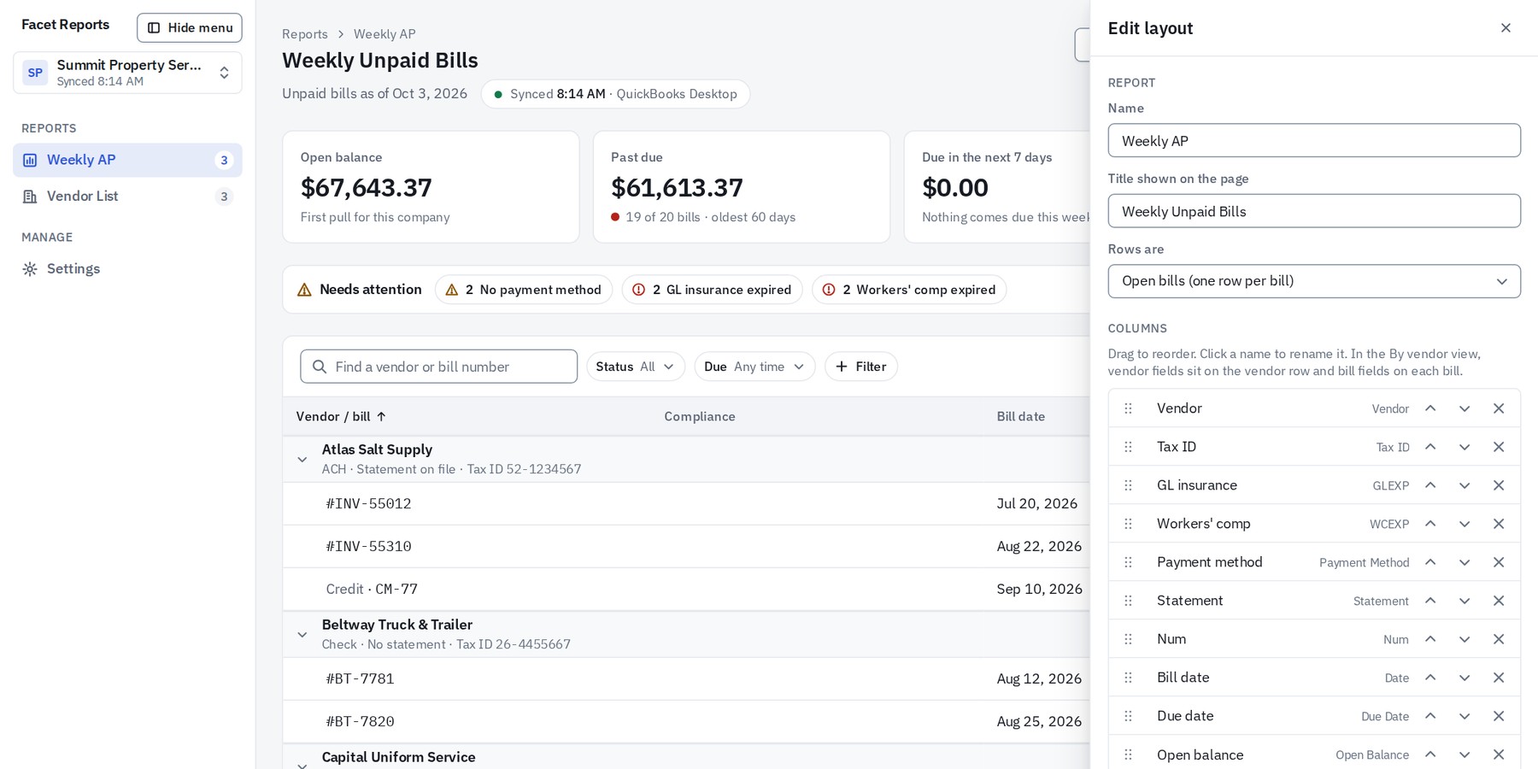Filter by Workers' comp expired
The height and width of the screenshot is (769, 1538).
tap(909, 290)
